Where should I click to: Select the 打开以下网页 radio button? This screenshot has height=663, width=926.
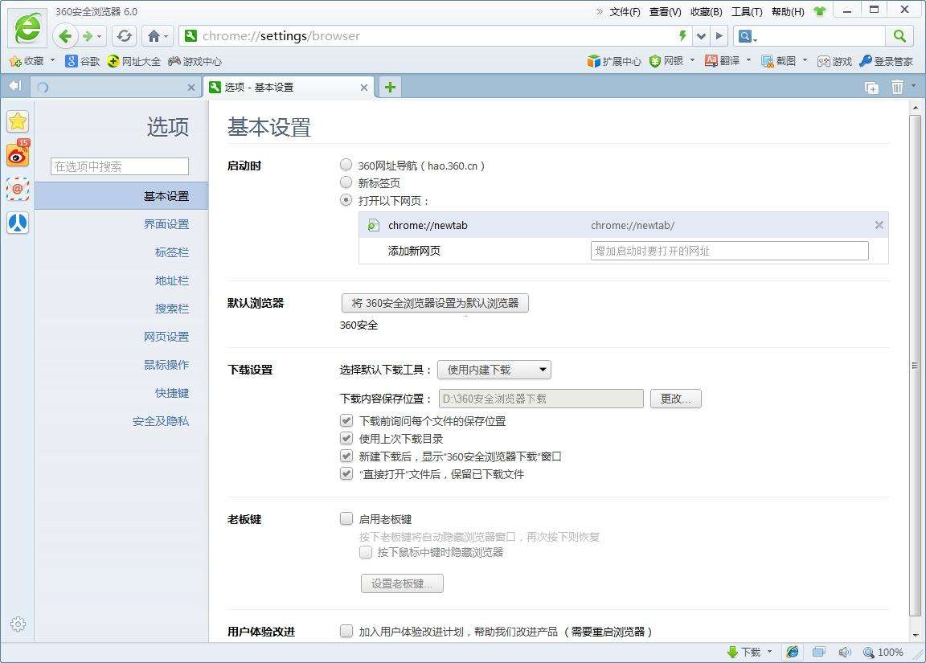[346, 200]
